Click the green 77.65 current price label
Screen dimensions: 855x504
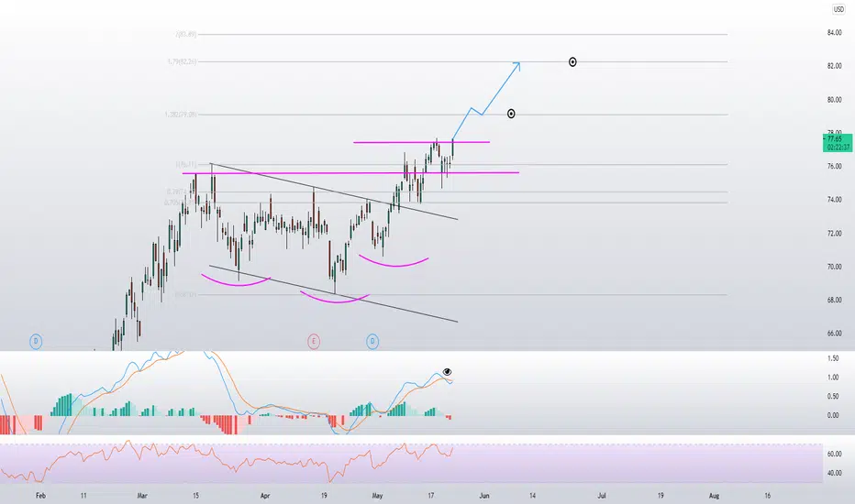pos(838,143)
